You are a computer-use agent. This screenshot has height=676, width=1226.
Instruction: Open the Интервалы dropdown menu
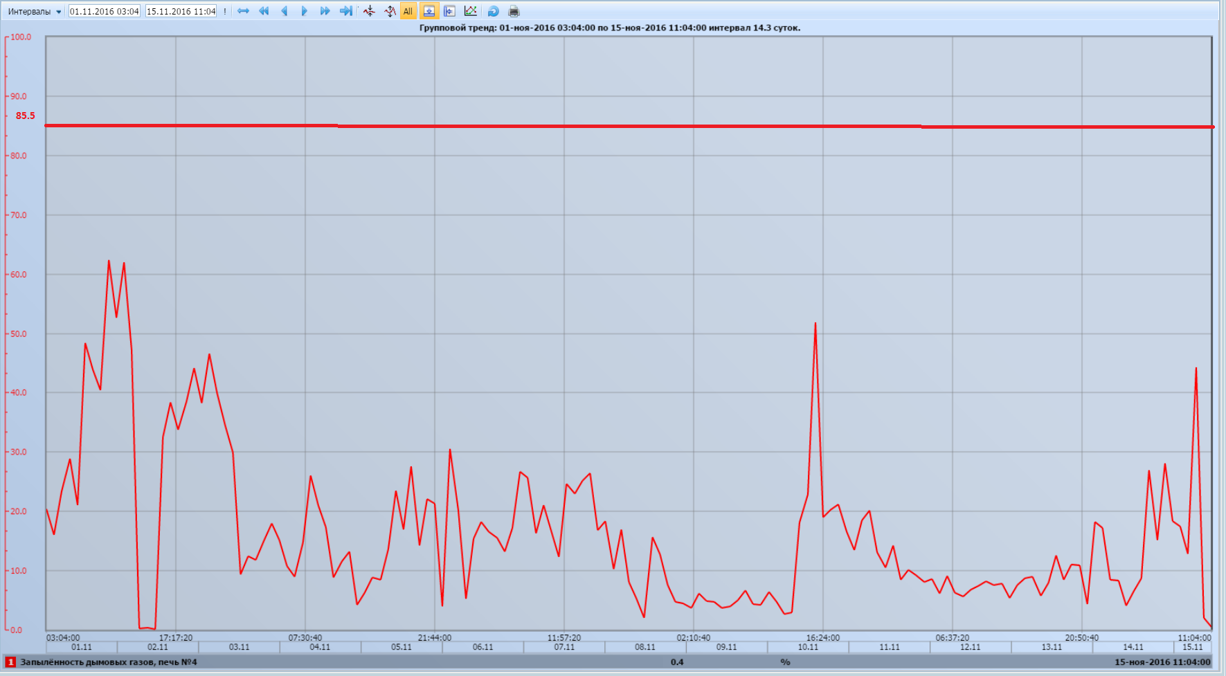pos(35,11)
